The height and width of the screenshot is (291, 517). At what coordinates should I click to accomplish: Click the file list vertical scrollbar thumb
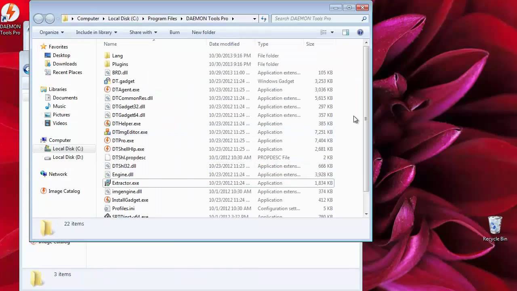pyautogui.click(x=366, y=119)
